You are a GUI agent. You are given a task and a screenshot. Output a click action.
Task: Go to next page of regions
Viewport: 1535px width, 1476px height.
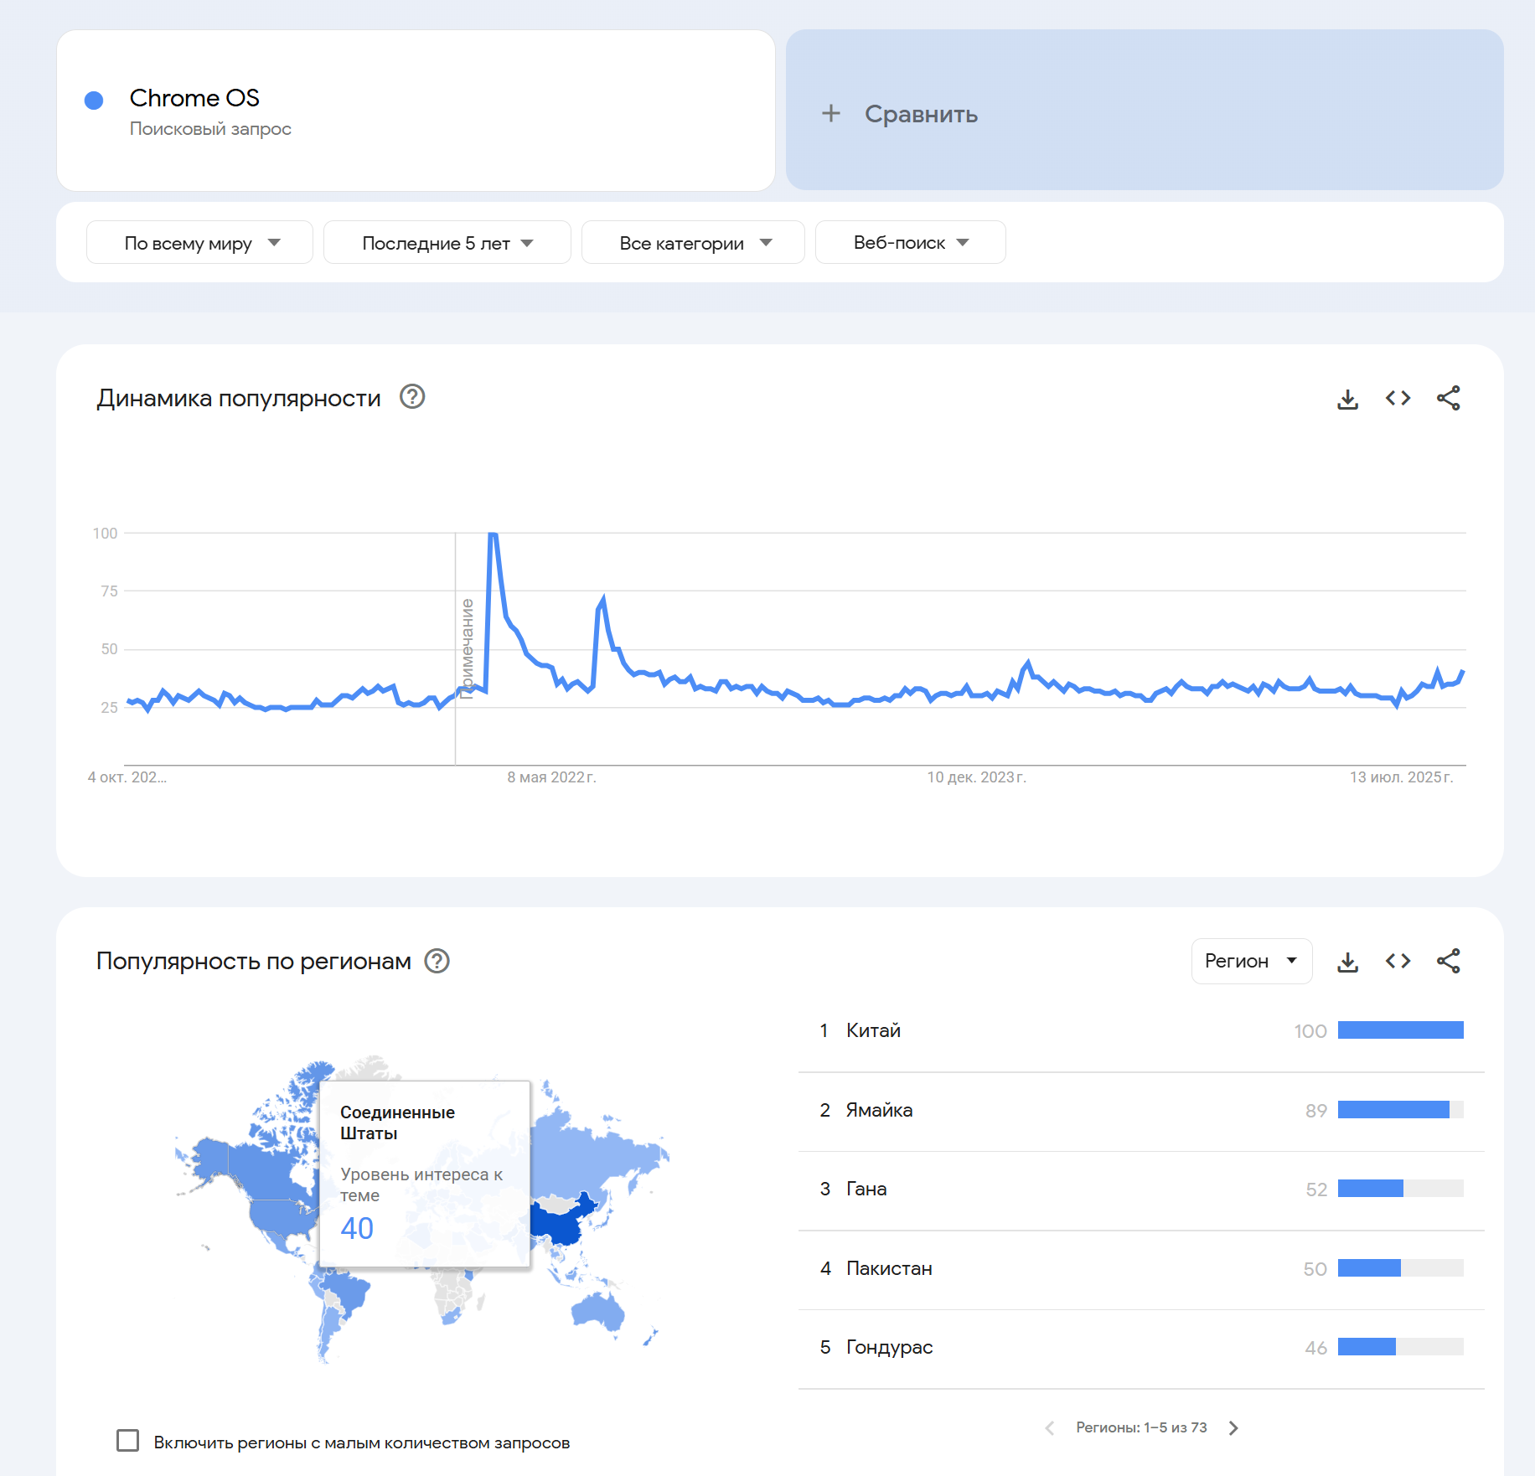1233,1428
